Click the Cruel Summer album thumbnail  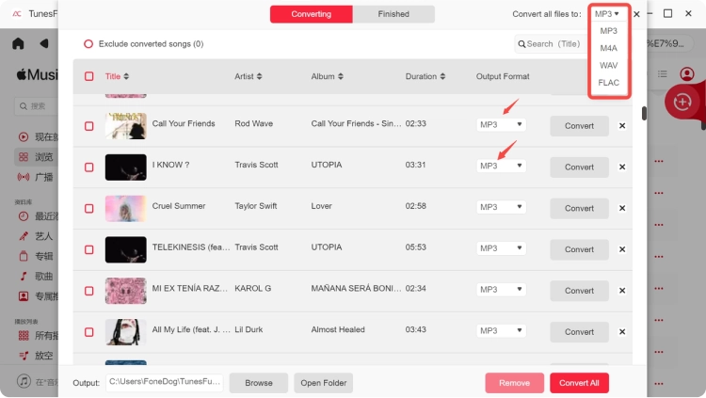(125, 209)
